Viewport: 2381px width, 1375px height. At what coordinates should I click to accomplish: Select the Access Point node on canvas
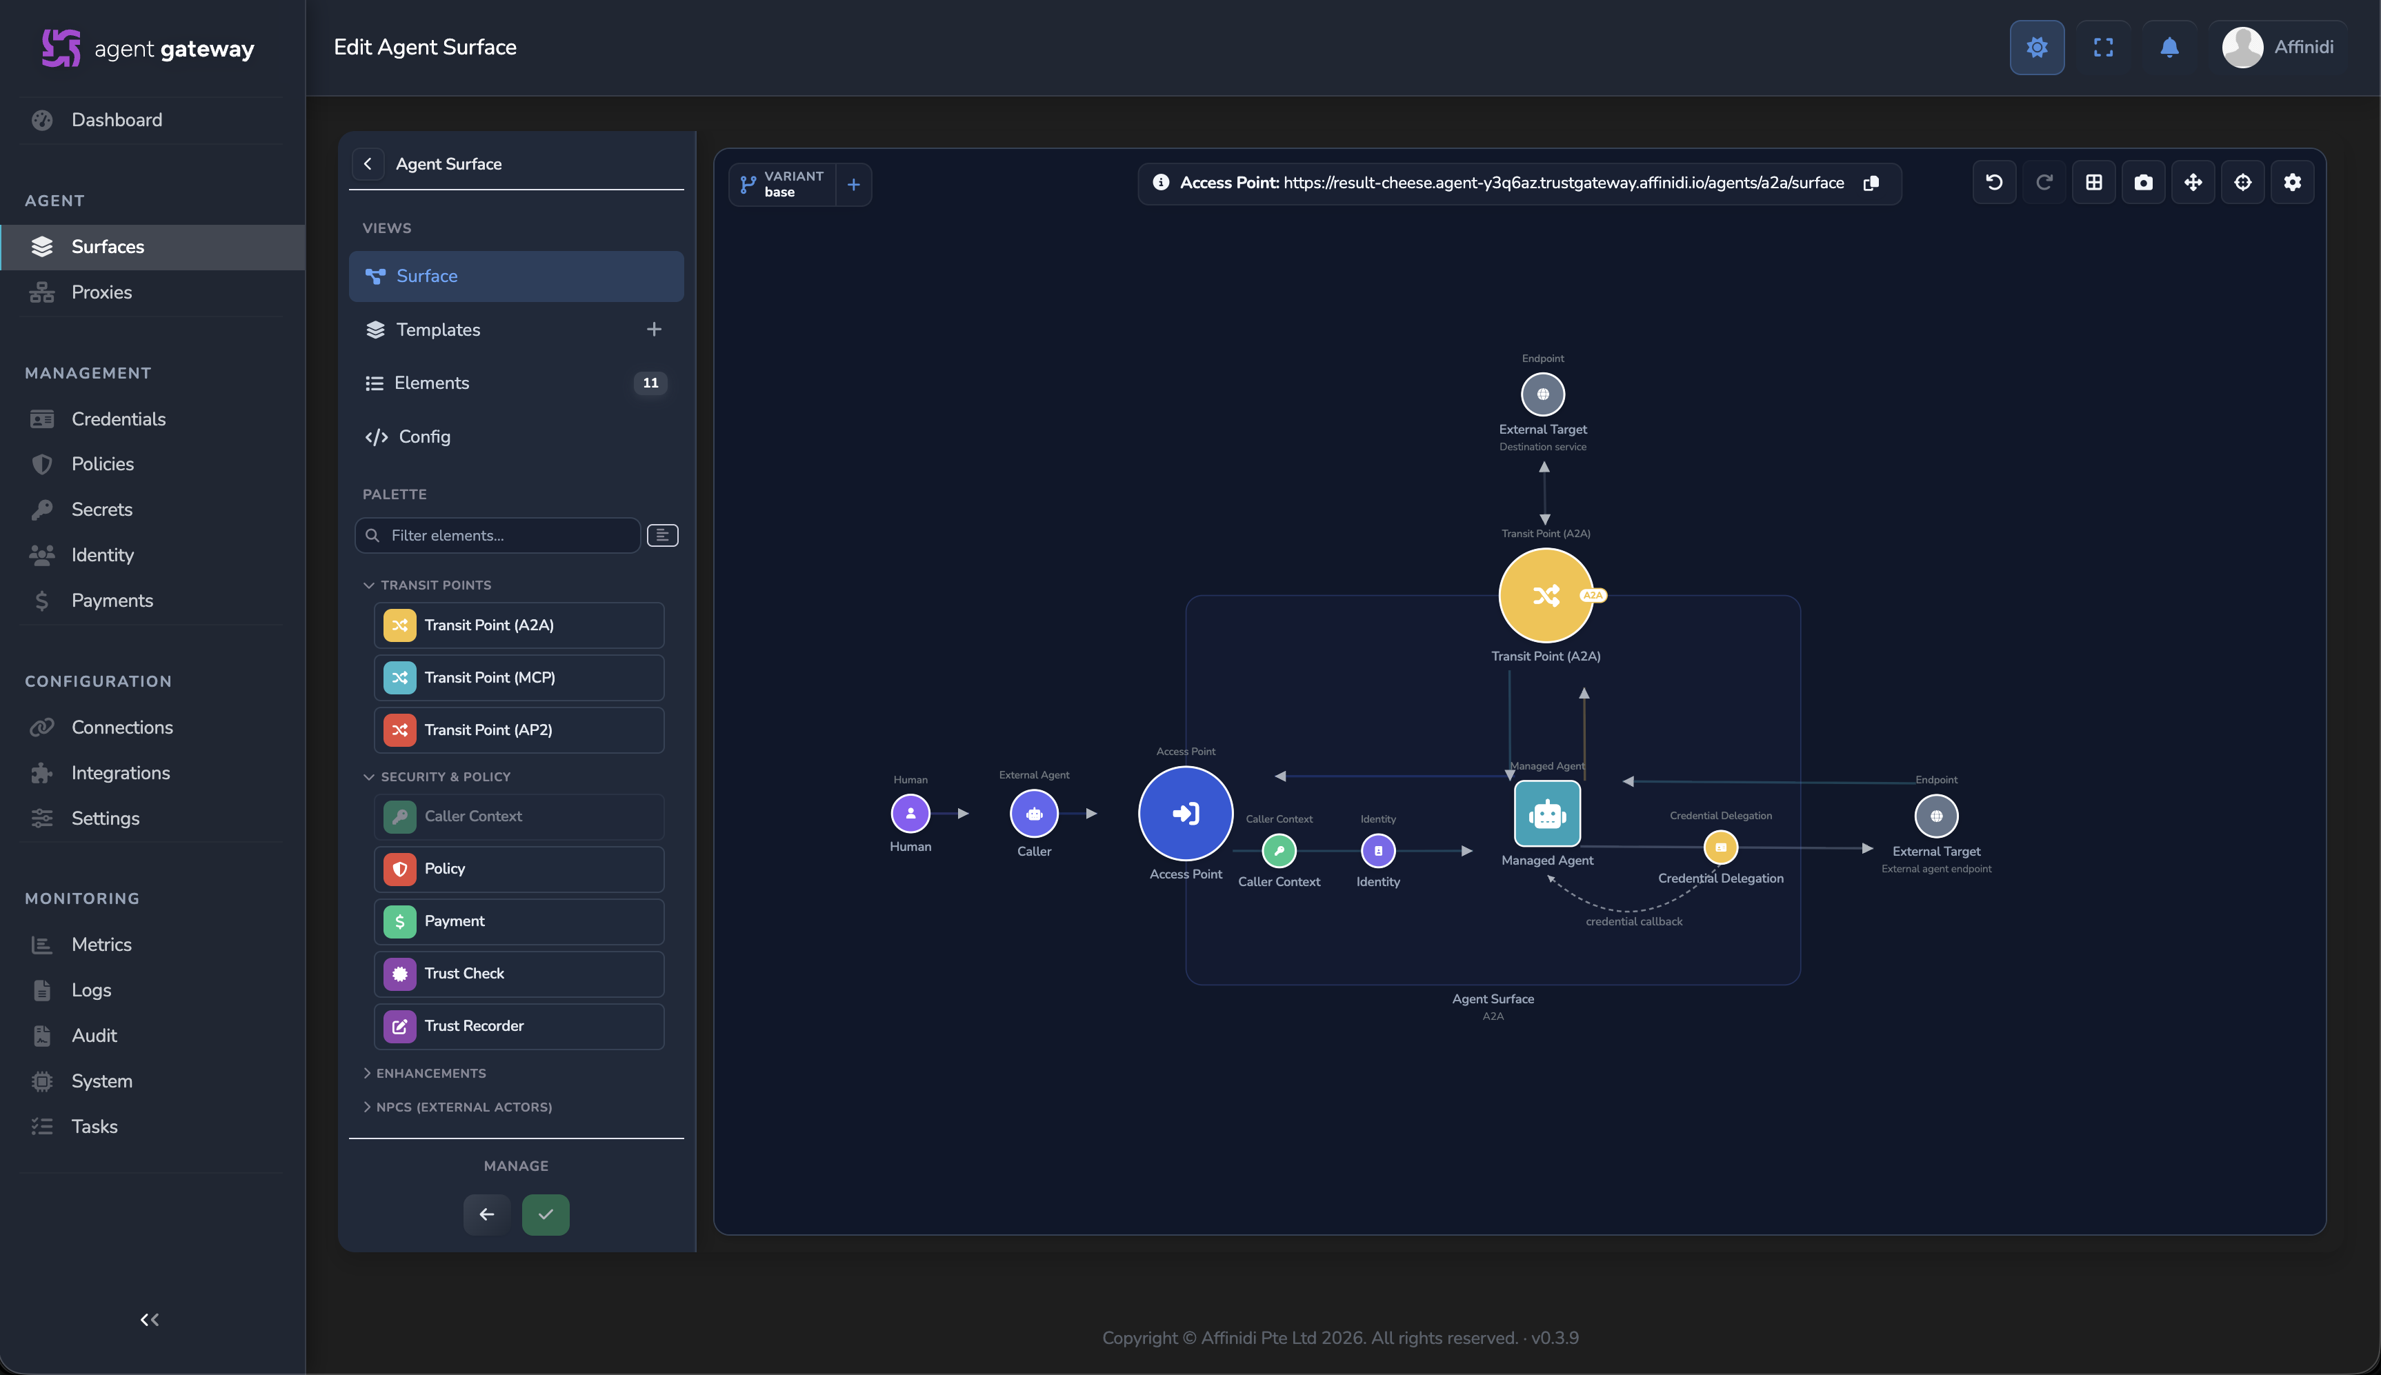pos(1185,813)
